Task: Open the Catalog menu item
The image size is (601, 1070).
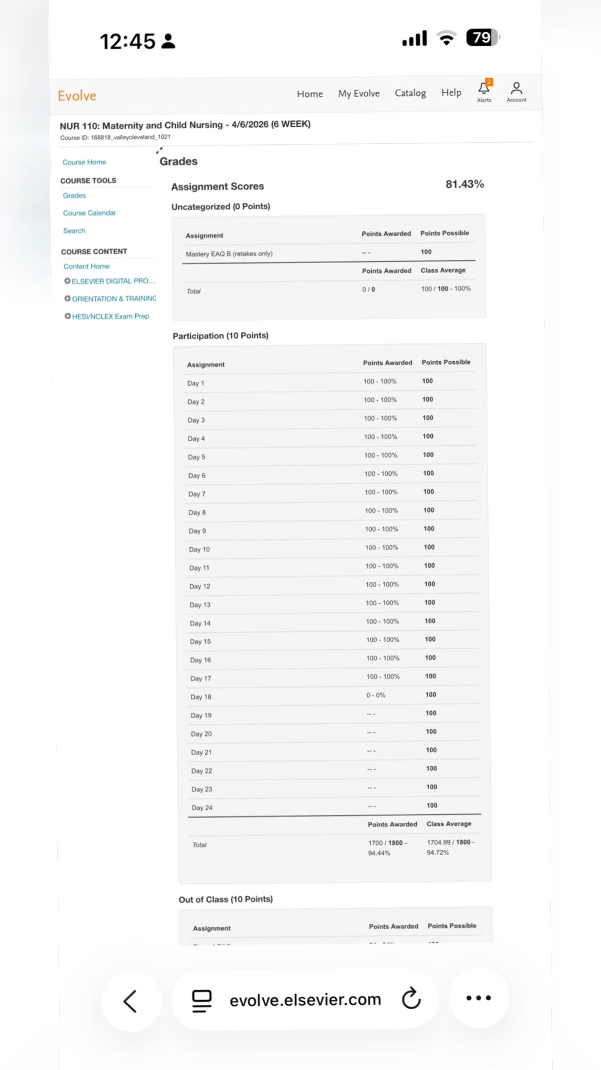Action: [411, 93]
